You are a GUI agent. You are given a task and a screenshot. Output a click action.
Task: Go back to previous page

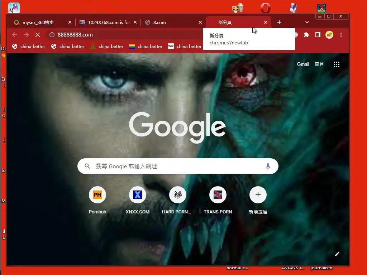click(15, 35)
